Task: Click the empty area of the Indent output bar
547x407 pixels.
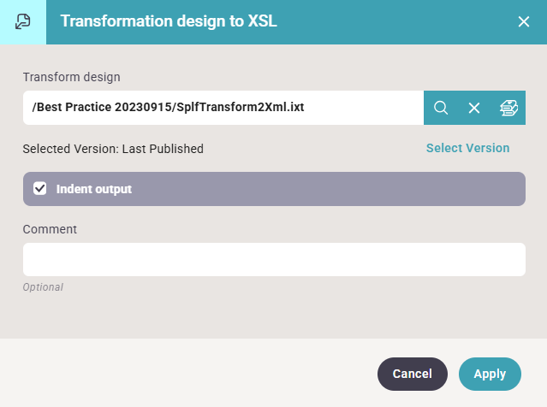Action: (x=328, y=189)
